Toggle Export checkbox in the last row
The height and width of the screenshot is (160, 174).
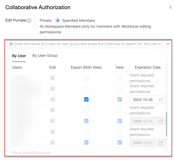[86, 142]
